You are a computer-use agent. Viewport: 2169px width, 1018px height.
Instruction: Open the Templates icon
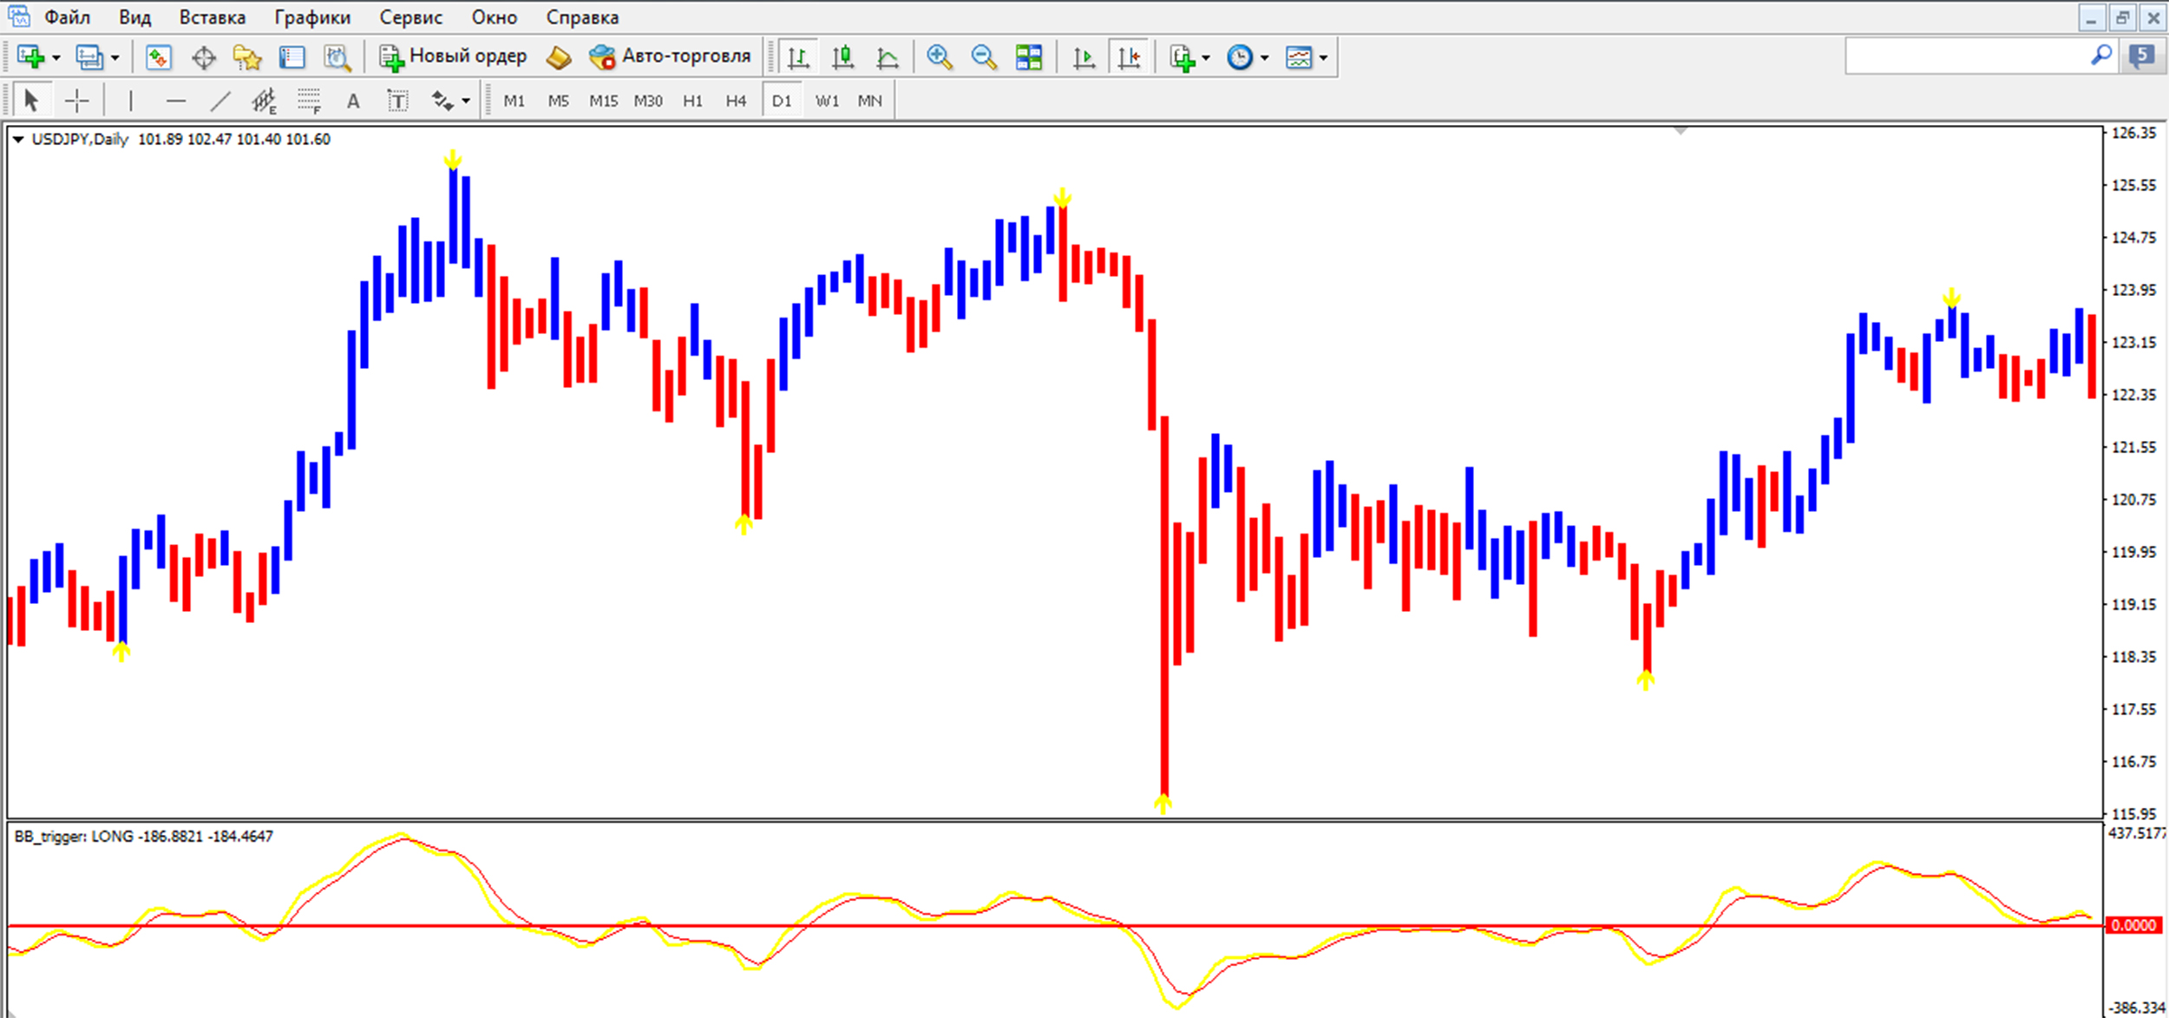pos(1299,57)
